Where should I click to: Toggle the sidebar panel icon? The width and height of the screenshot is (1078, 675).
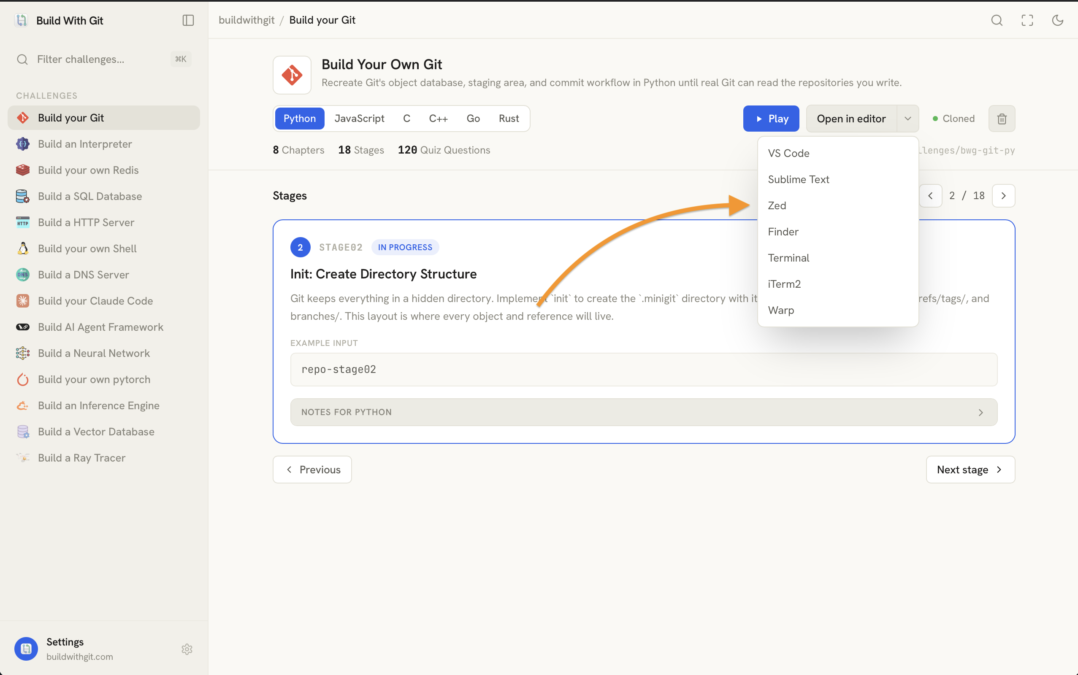coord(188,20)
